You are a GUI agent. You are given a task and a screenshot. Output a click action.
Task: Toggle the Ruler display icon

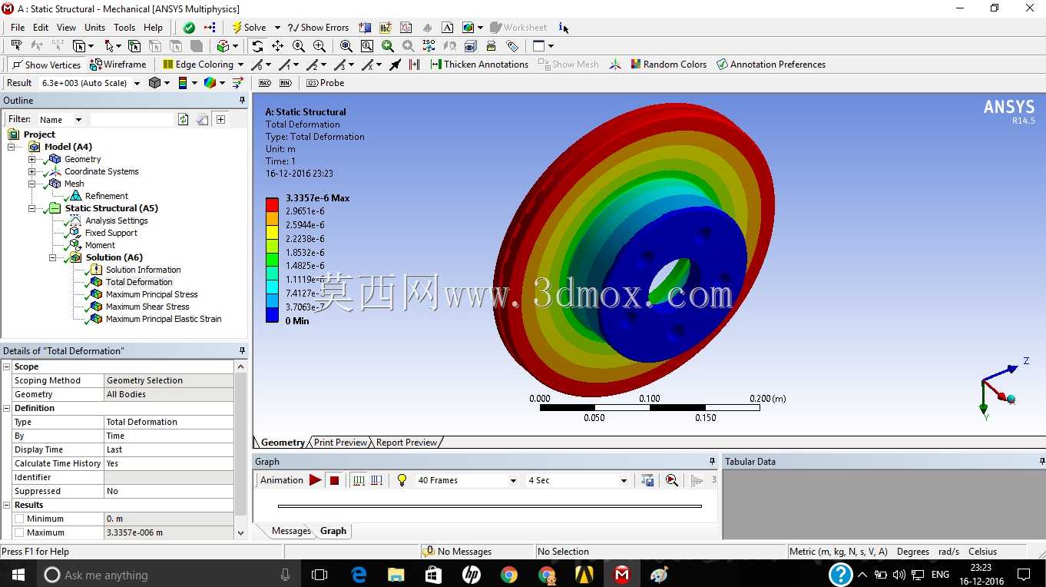(x=492, y=46)
